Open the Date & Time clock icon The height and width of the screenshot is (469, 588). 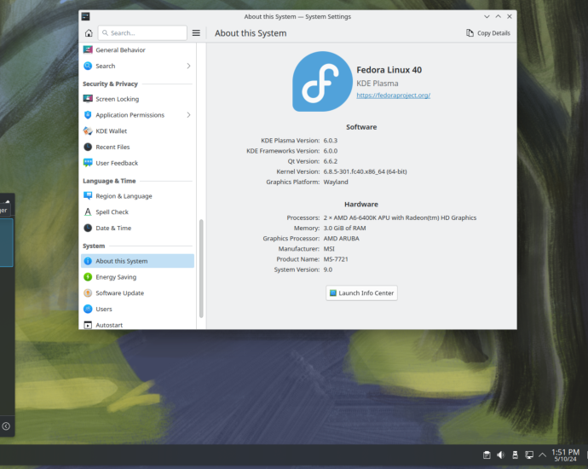click(88, 229)
